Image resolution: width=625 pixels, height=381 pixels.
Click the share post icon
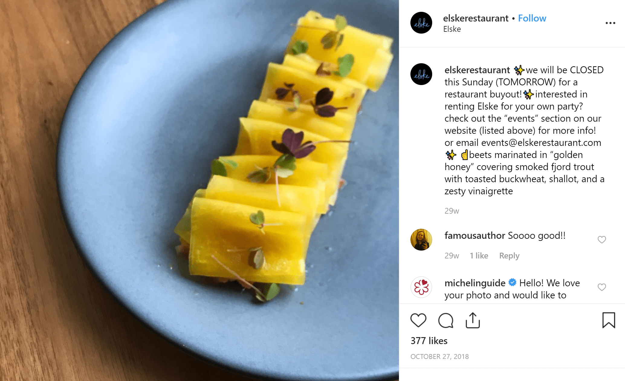tap(473, 320)
